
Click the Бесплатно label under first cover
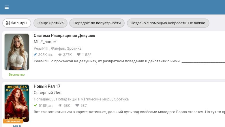click(17, 74)
